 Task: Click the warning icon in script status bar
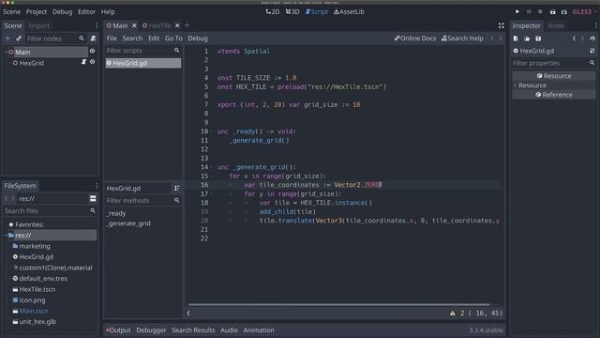click(452, 313)
